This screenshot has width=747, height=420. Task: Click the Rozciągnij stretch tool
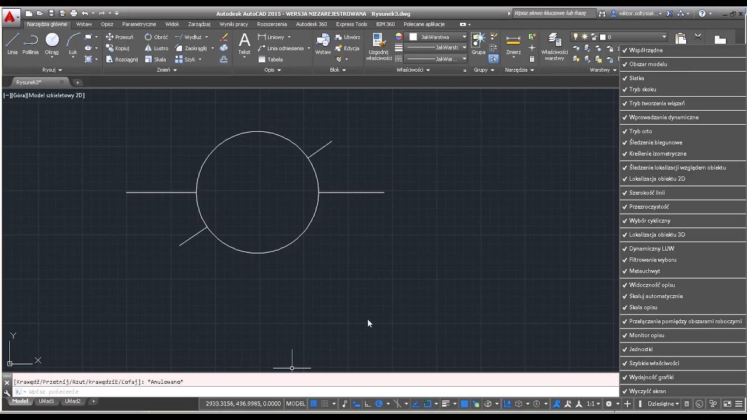point(122,59)
